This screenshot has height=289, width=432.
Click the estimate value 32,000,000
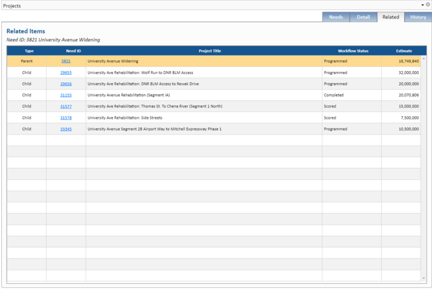(x=408, y=73)
